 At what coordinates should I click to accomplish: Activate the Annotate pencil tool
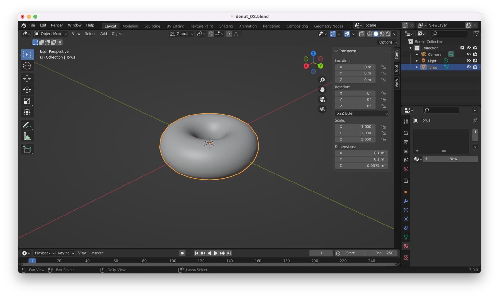pyautogui.click(x=27, y=125)
